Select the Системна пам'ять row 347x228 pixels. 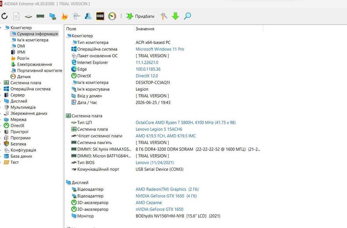pyautogui.click(x=163, y=143)
